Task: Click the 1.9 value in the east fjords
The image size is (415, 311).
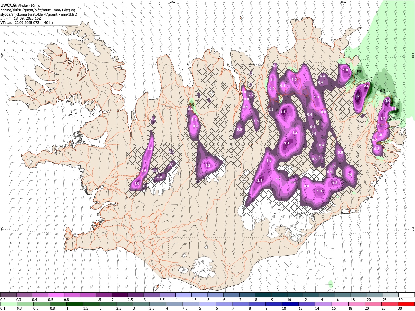Action: 383,119
